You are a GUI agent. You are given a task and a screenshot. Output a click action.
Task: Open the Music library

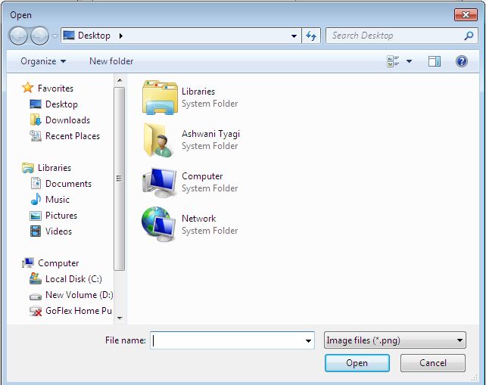(58, 200)
